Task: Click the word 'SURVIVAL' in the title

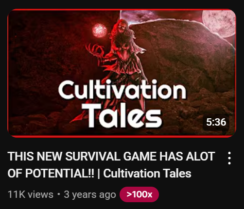Action: click(x=92, y=156)
